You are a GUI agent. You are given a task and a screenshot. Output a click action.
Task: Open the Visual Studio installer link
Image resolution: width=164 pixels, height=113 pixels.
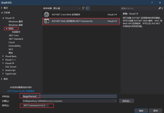pos(21,91)
